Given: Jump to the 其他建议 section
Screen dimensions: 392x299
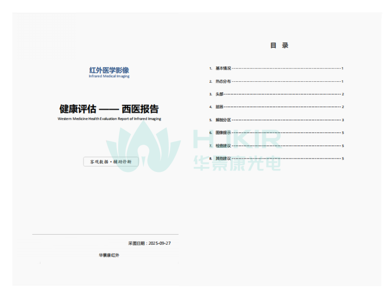Looking at the screenshot, I should point(223,158).
